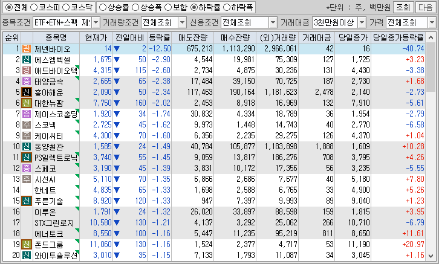Select the STX그린로지 stock name
The width and height of the screenshot is (439, 264).
[54, 223]
